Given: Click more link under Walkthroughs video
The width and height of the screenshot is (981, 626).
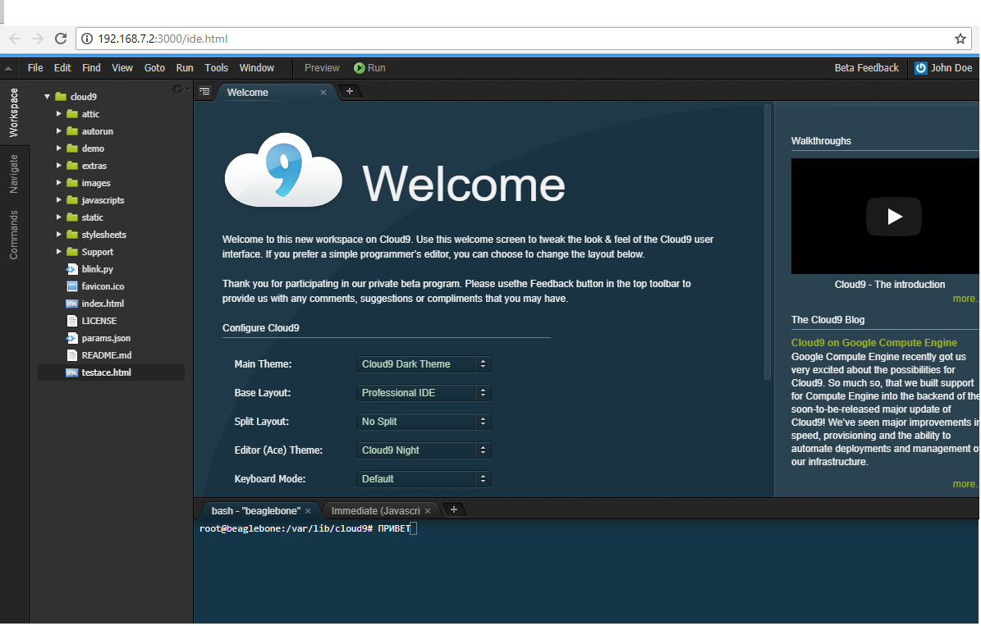Looking at the screenshot, I should tap(965, 299).
